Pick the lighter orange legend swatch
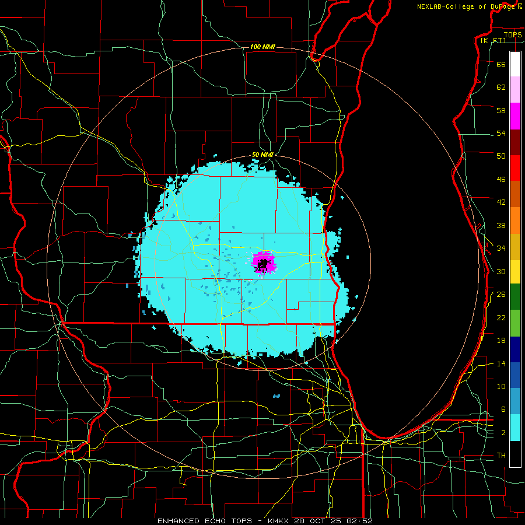Viewport: 525px width, 525px height. pyautogui.click(x=515, y=220)
